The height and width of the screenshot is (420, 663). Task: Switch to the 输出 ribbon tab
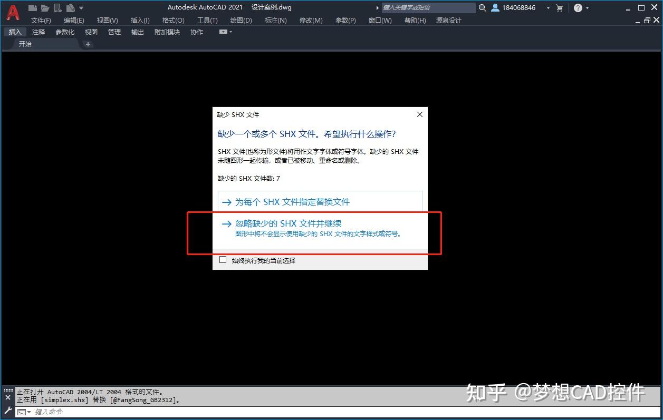pos(138,32)
